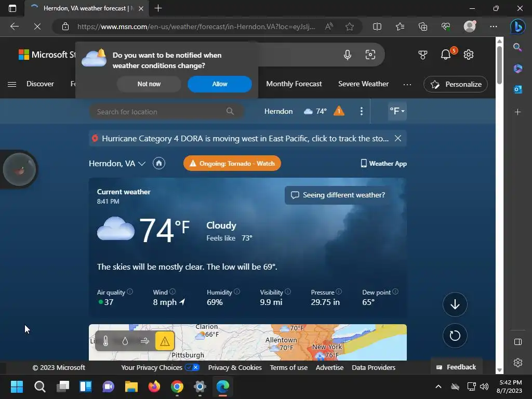Click the browser address bar URL
This screenshot has width=532, height=399.
click(x=196, y=26)
